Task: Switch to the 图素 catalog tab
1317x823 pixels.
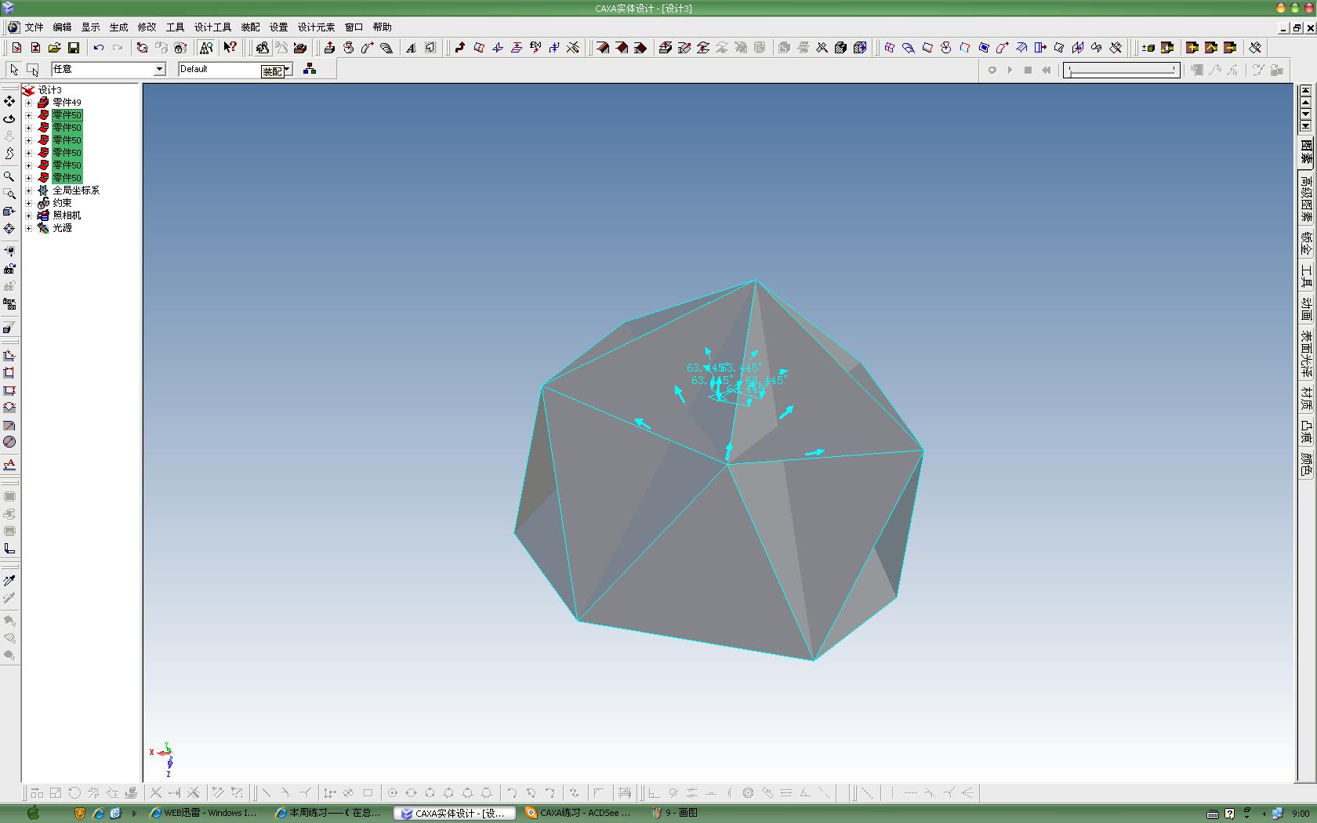Action: click(1306, 151)
